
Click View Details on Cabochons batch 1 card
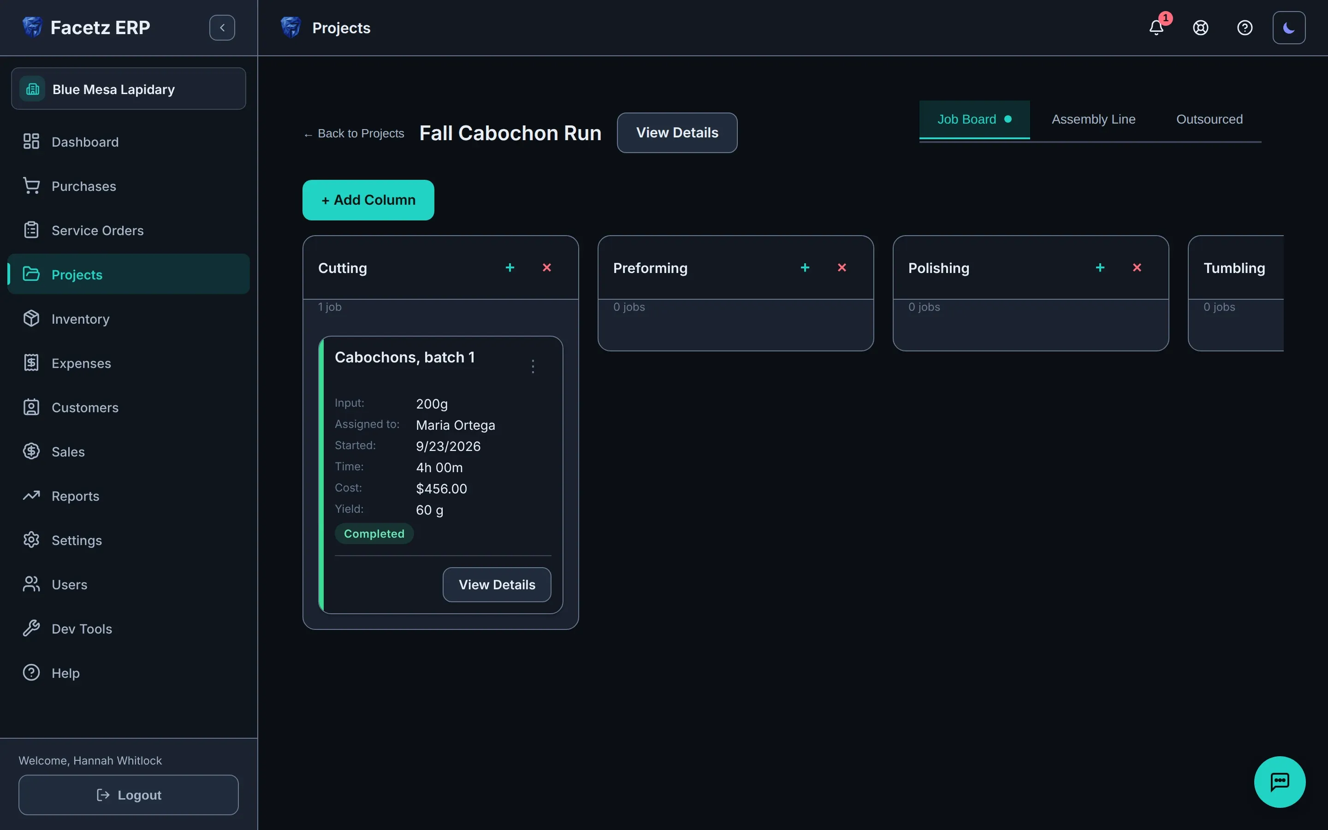tap(497, 584)
